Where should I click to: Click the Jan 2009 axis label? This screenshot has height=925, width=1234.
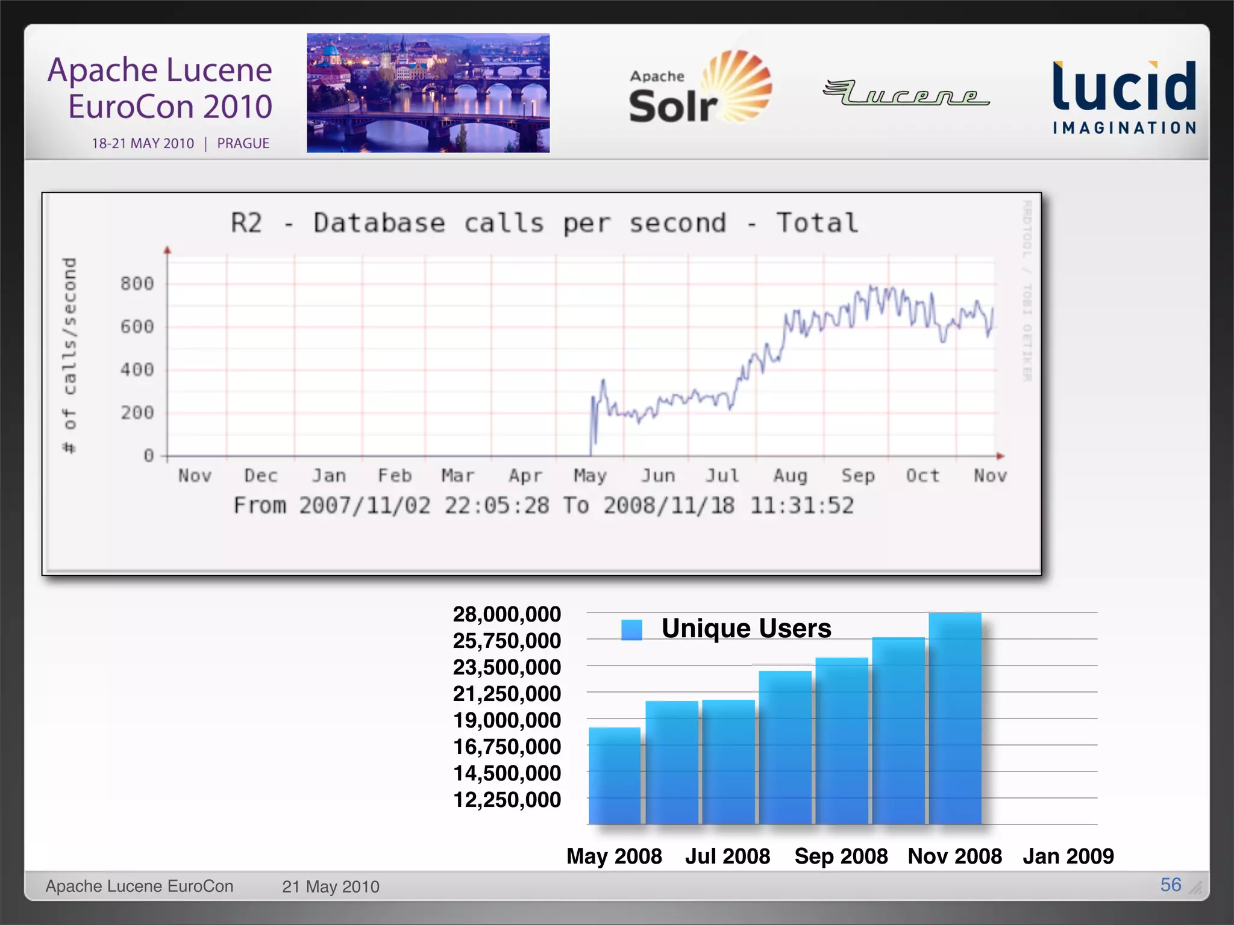click(x=1068, y=856)
